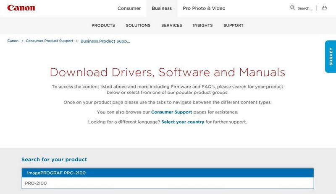Open the SURVEY side tab
The width and height of the screenshot is (336, 194).
pyautogui.click(x=331, y=57)
